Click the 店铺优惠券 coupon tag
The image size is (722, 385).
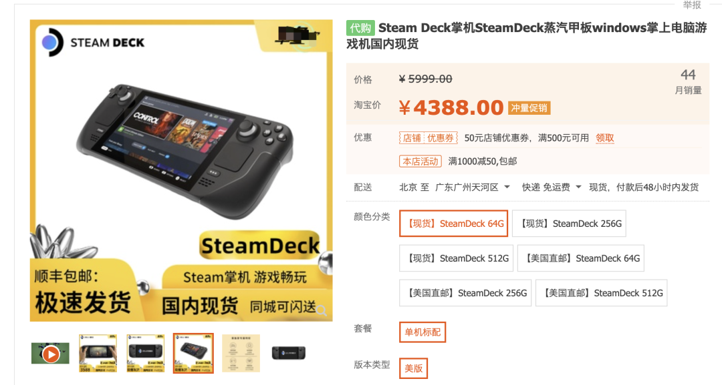tap(429, 138)
